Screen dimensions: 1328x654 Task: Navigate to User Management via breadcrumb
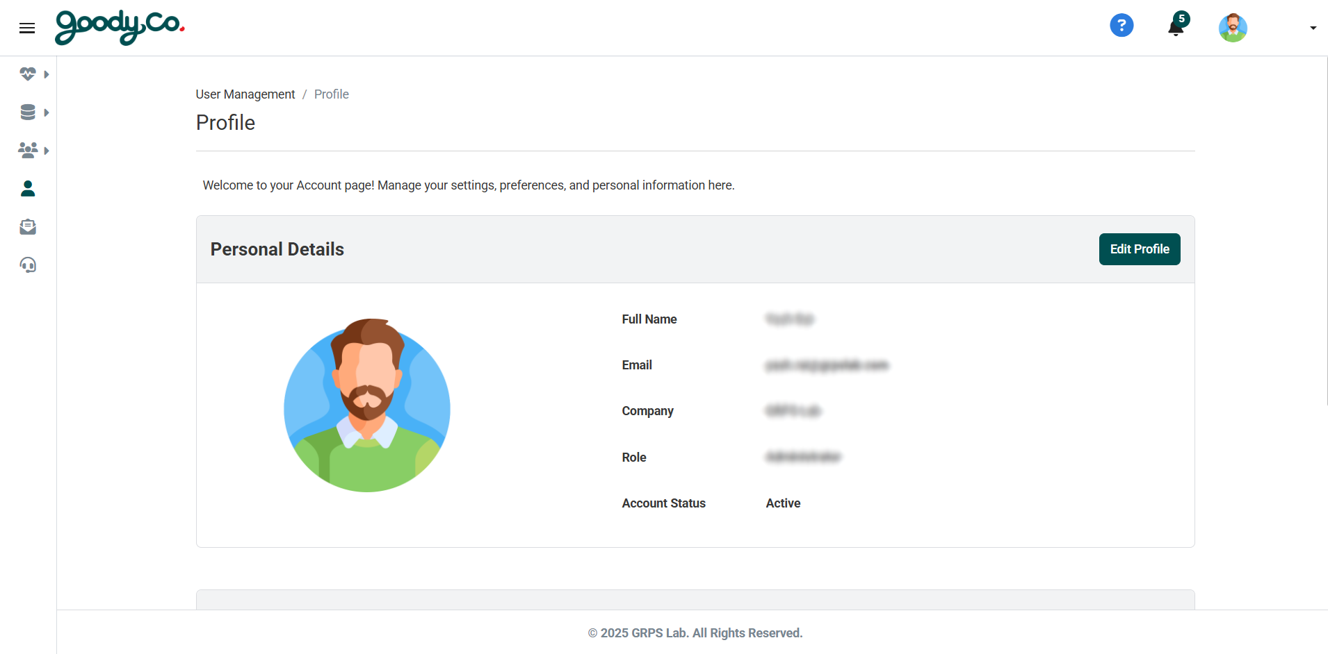pos(245,94)
